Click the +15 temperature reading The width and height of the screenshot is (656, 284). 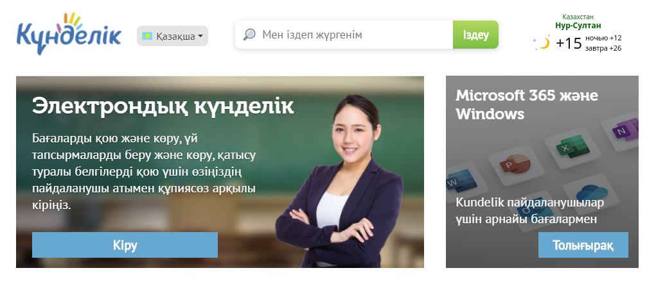(x=569, y=43)
